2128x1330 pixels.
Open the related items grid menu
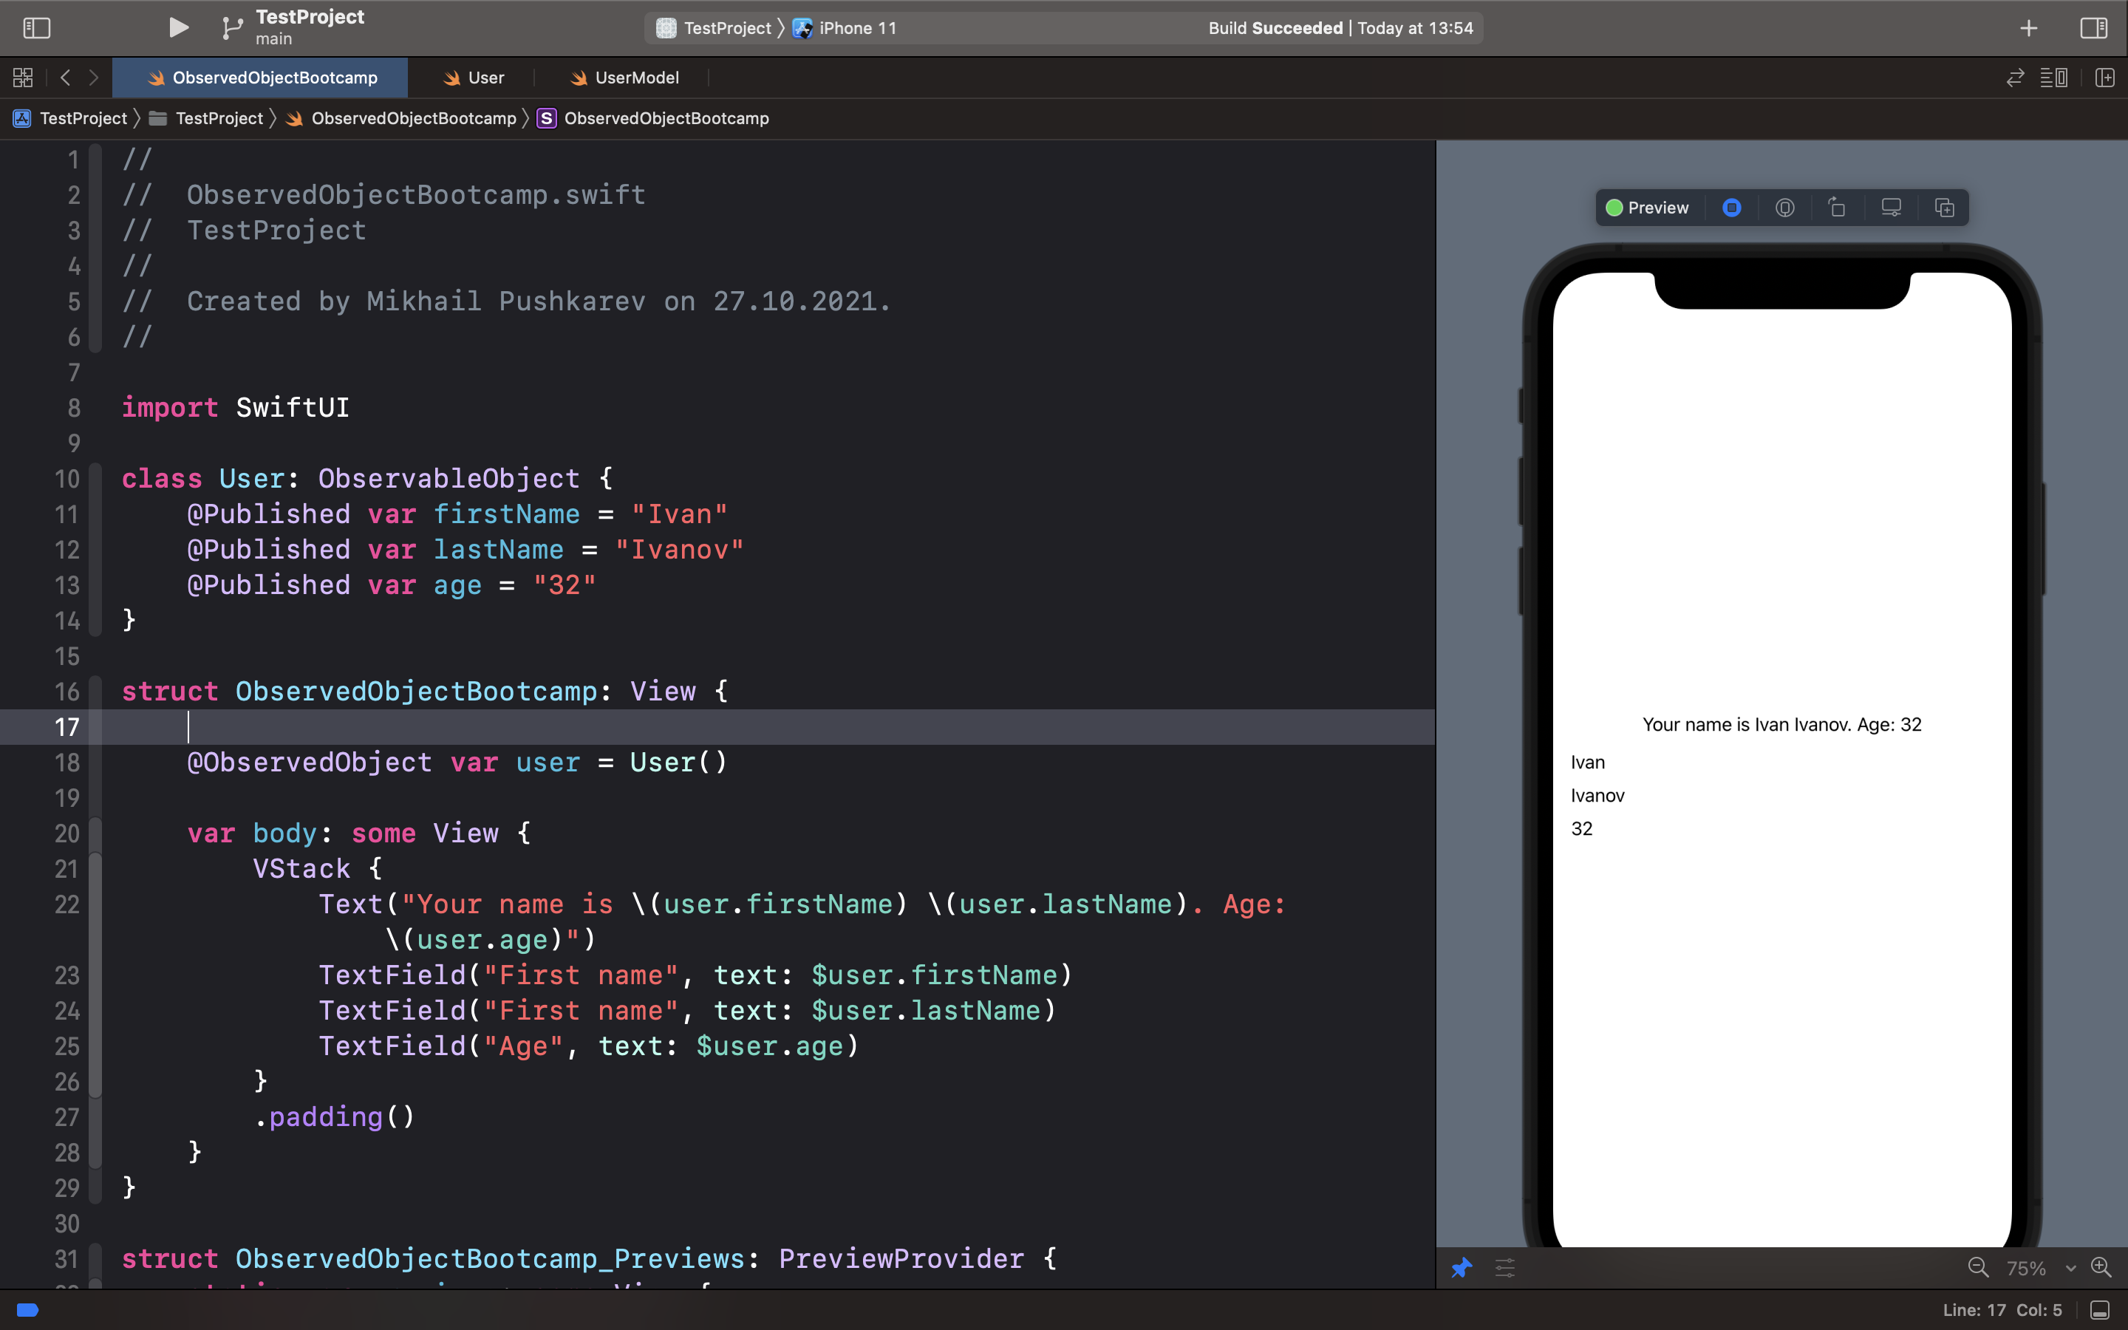23,78
